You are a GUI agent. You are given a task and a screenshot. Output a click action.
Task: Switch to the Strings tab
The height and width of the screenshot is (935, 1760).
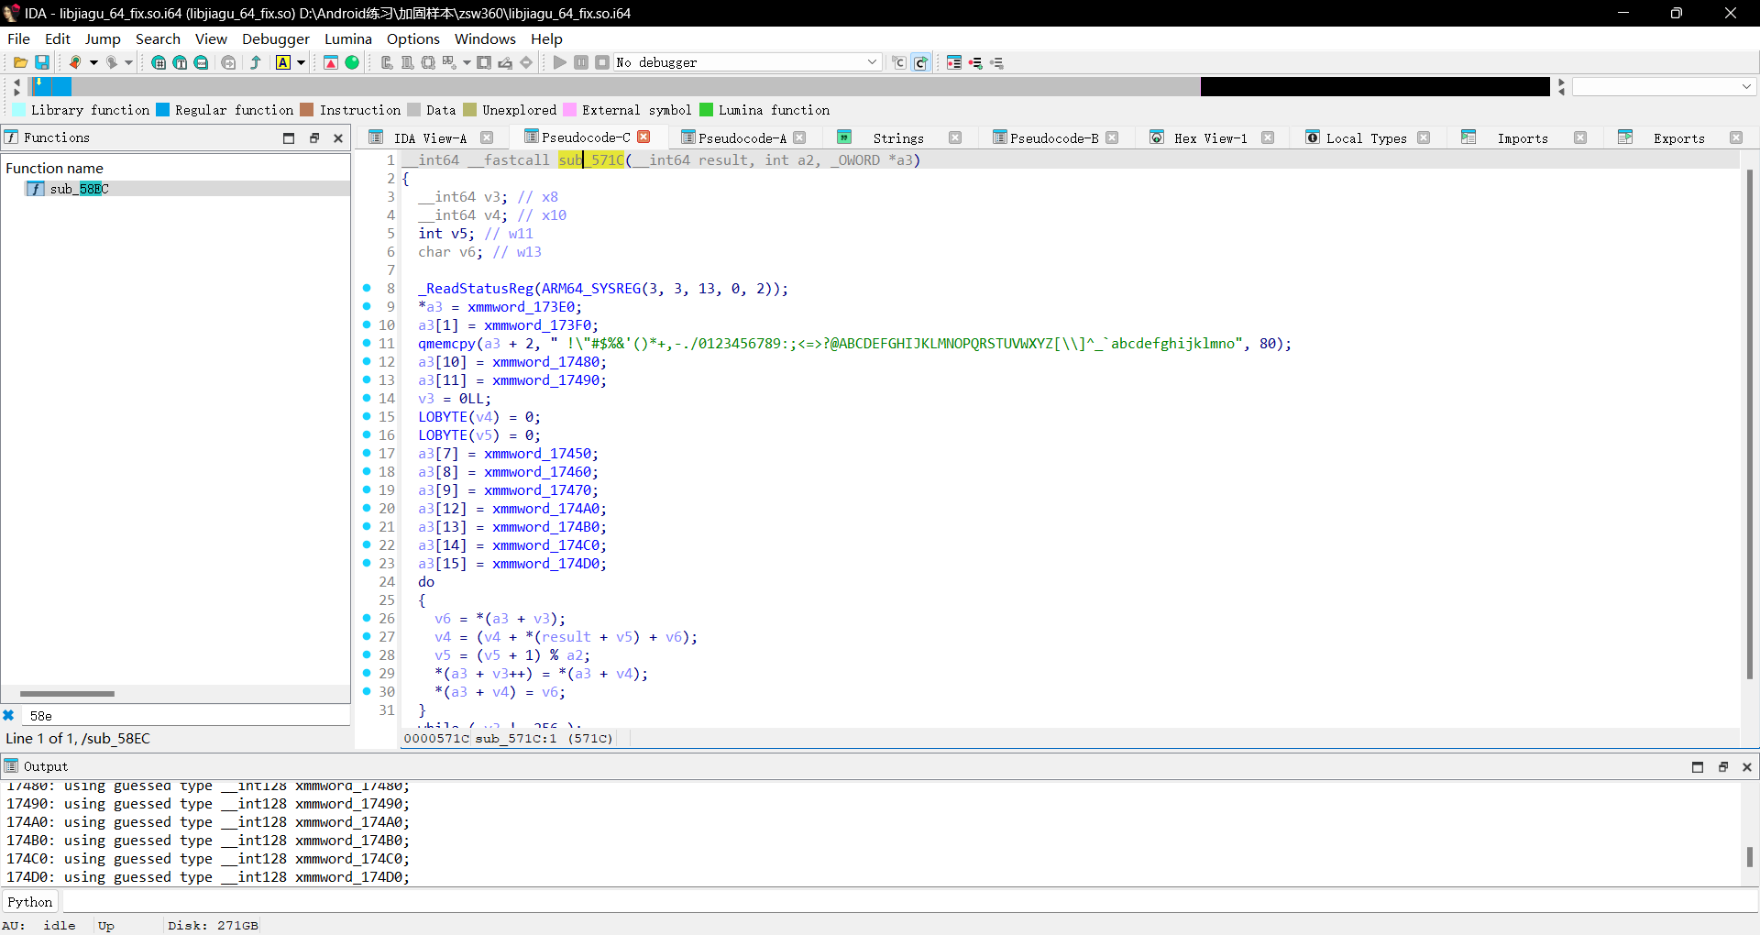tap(897, 137)
